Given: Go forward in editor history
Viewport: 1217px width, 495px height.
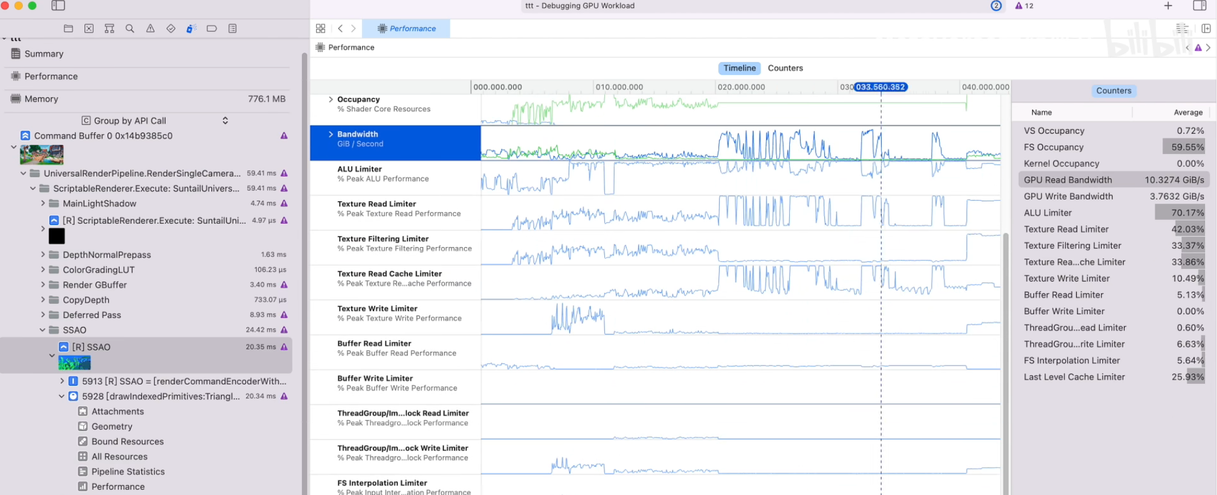Looking at the screenshot, I should point(353,28).
